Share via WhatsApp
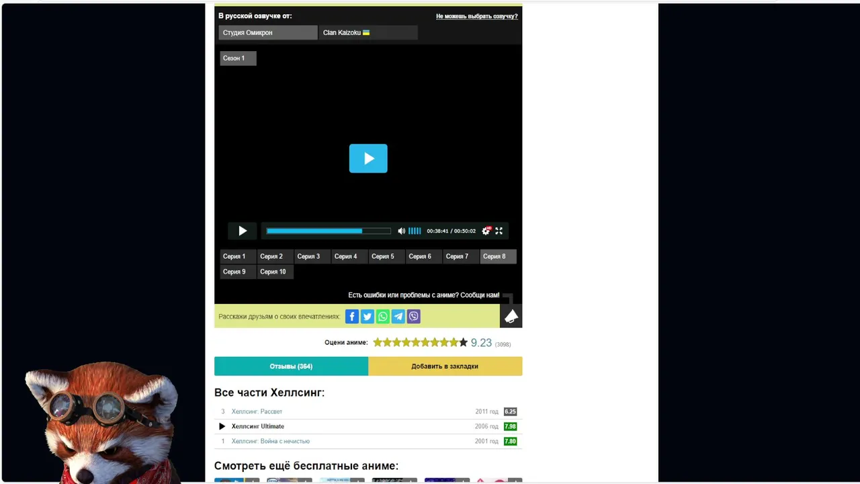This screenshot has height=484, width=860. (383, 317)
